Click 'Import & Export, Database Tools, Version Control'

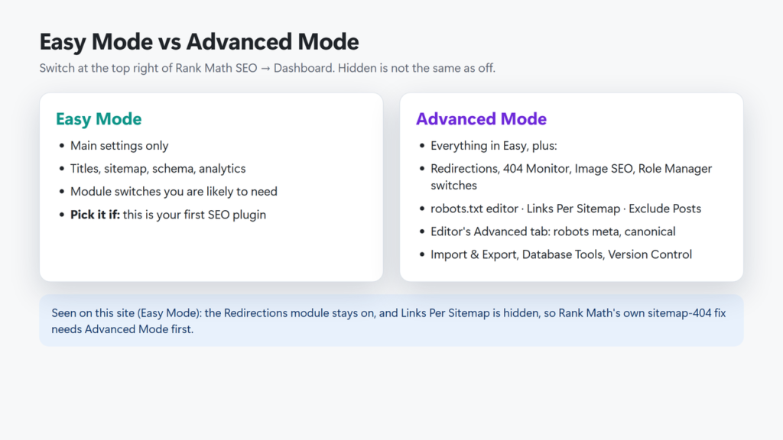coord(561,254)
